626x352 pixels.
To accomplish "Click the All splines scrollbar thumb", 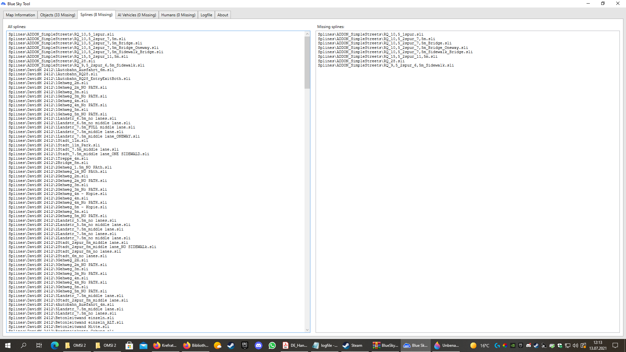I will point(307,62).
